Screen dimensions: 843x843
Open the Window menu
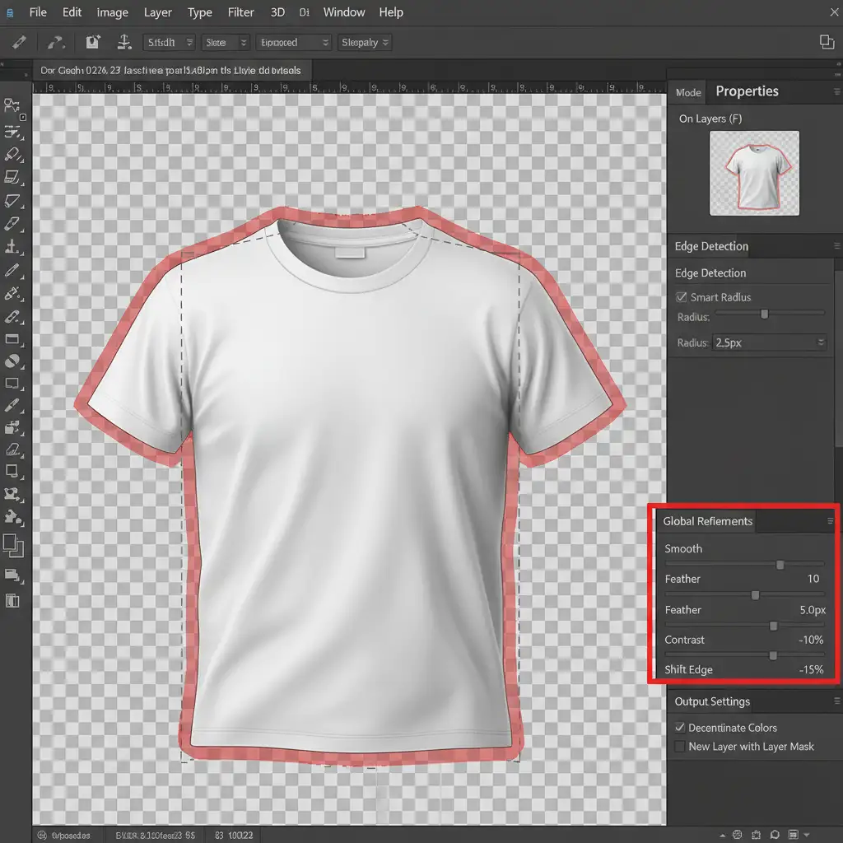pyautogui.click(x=343, y=12)
